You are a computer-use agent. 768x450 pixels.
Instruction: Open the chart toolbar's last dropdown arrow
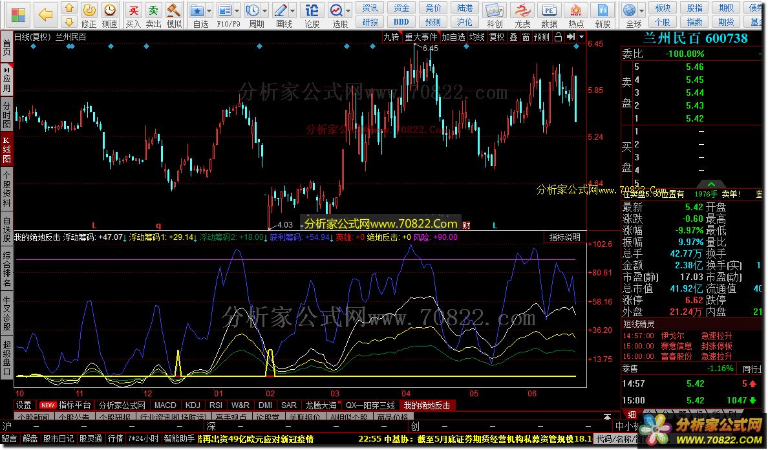point(581,37)
